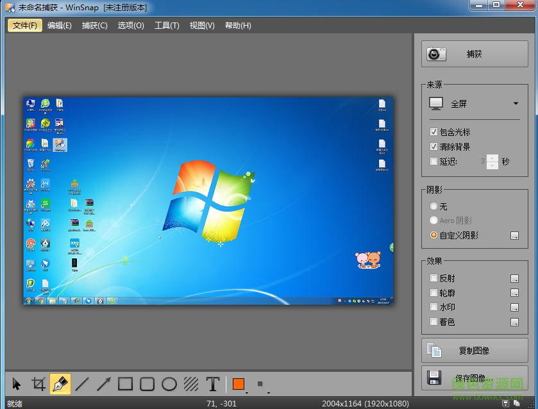
Task: Select the arrow pointer selection tool
Action: click(17, 384)
